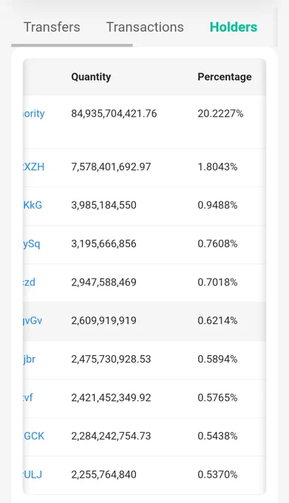Open the holder address ending in zd
Viewport: 289px width, 503px height.
point(29,283)
